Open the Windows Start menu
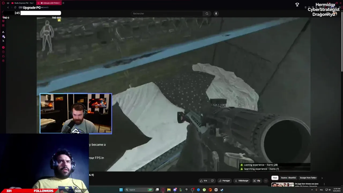The image size is (343, 193). click(121, 190)
